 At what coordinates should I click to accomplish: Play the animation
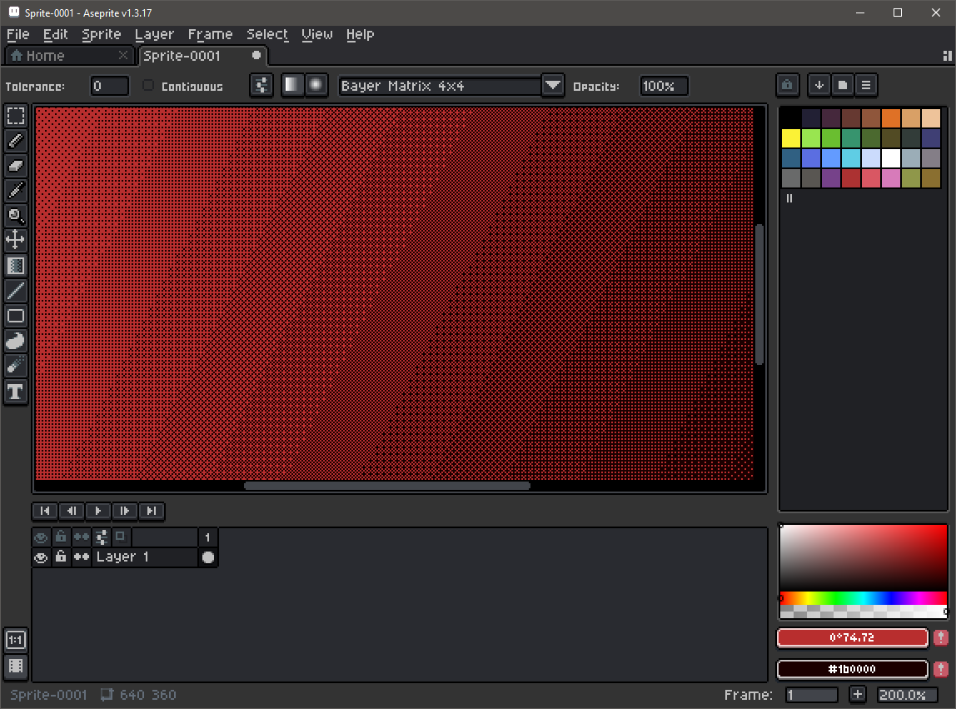point(97,511)
